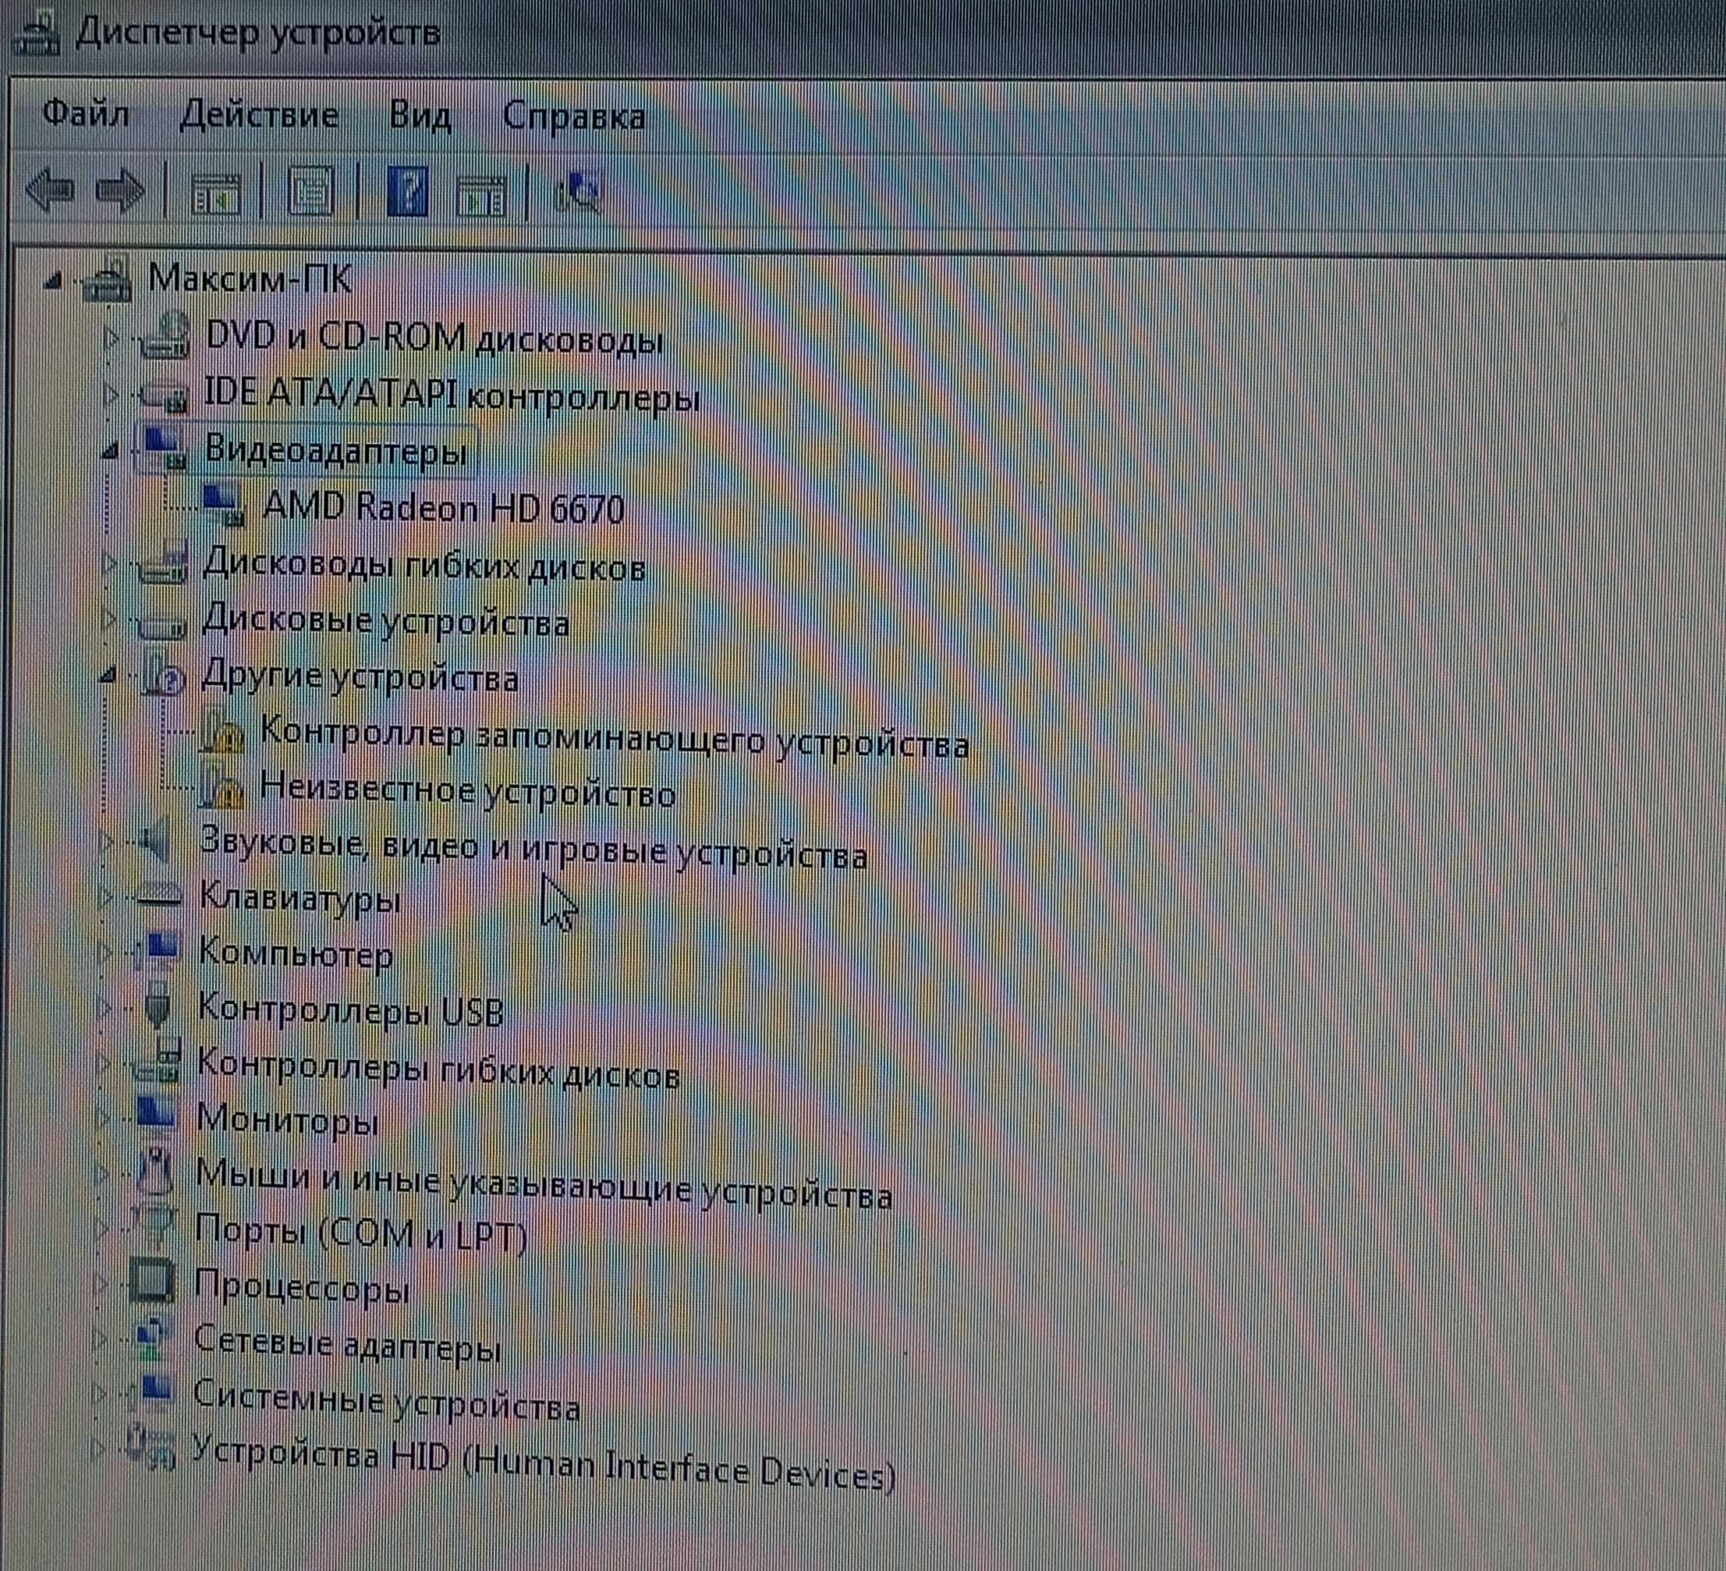Viewport: 1726px width, 1571px height.
Task: Select Системные устройства label
Action: pos(386,1401)
